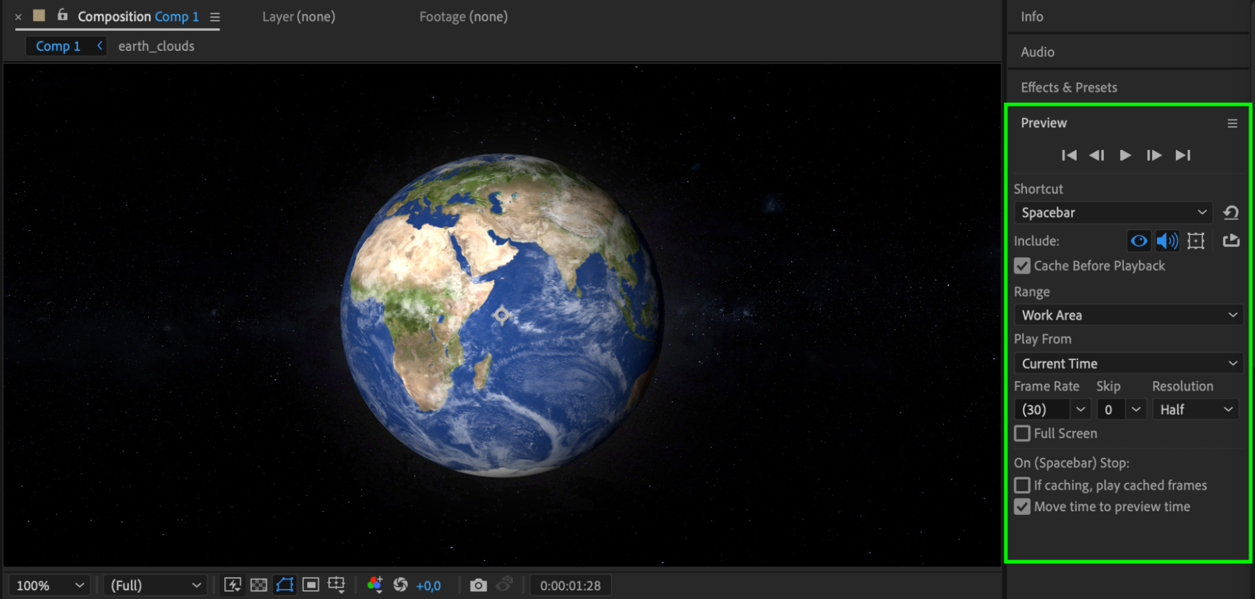Open the Range dropdown showing Work Area
This screenshot has width=1255, height=599.
point(1128,315)
